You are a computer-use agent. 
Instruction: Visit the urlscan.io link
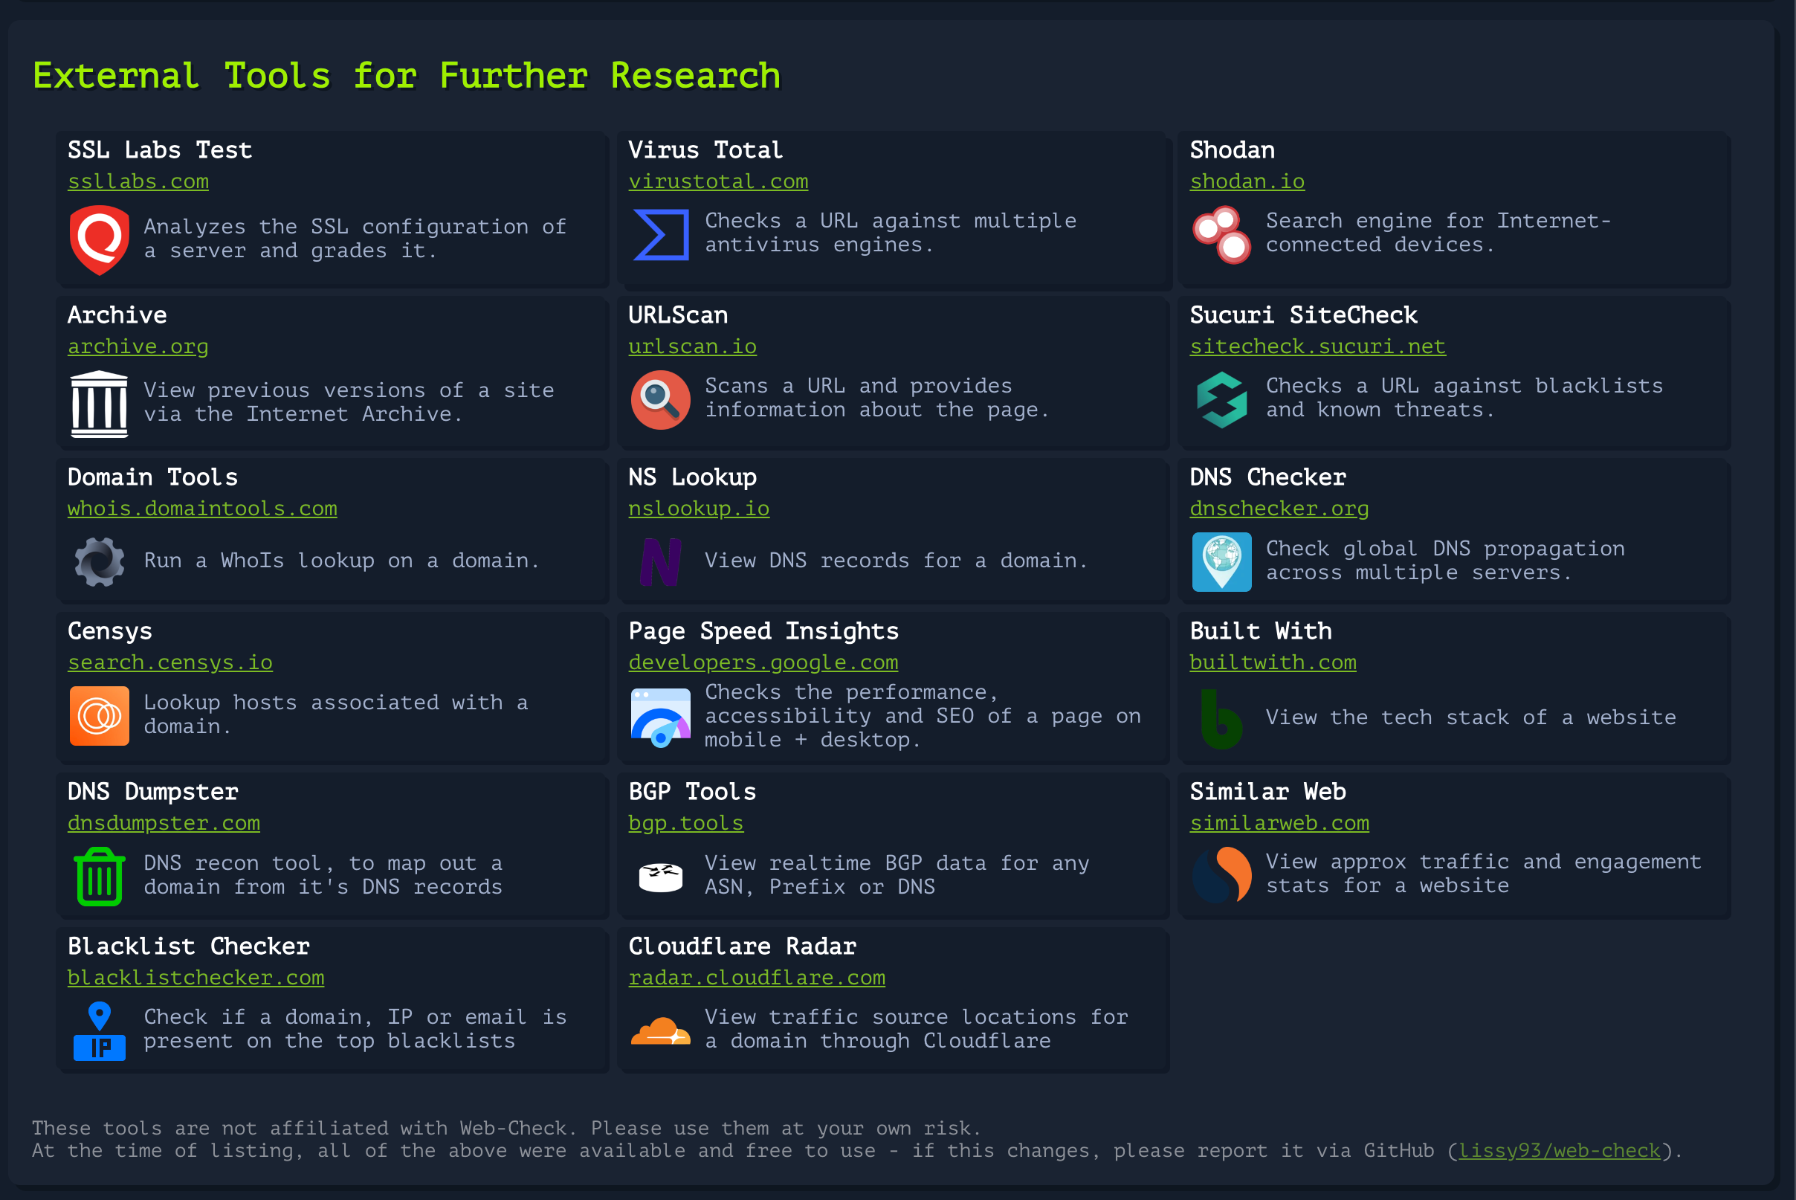693,346
